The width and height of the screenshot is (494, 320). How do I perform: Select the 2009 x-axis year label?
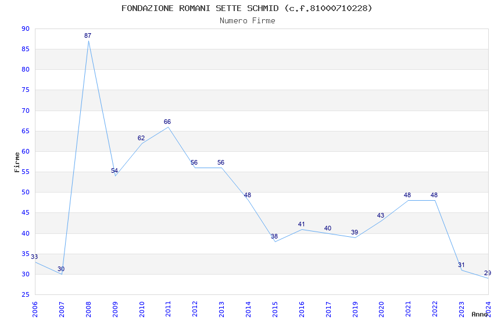115,309
